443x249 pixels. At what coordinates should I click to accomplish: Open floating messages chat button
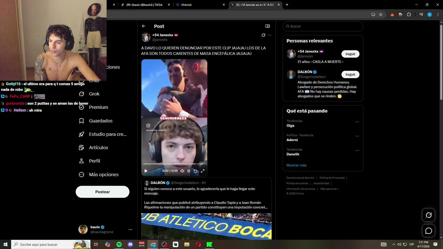[428, 231]
